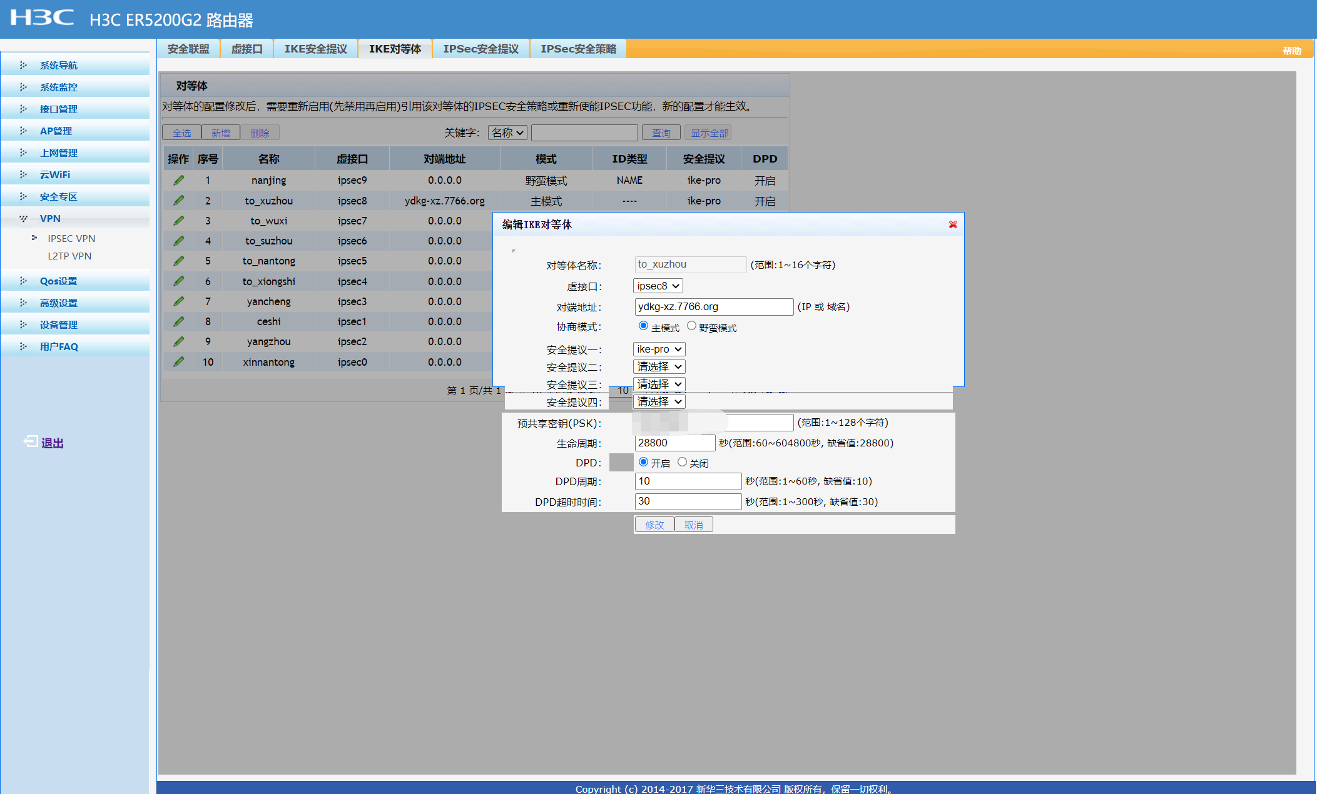
Task: Click the arrow icon beside 系统导航
Action: [x=23, y=65]
